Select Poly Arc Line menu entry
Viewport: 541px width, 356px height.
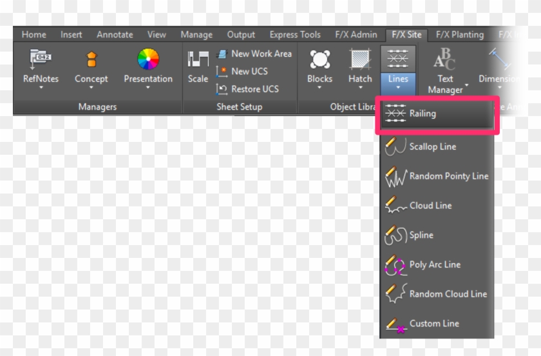(435, 264)
